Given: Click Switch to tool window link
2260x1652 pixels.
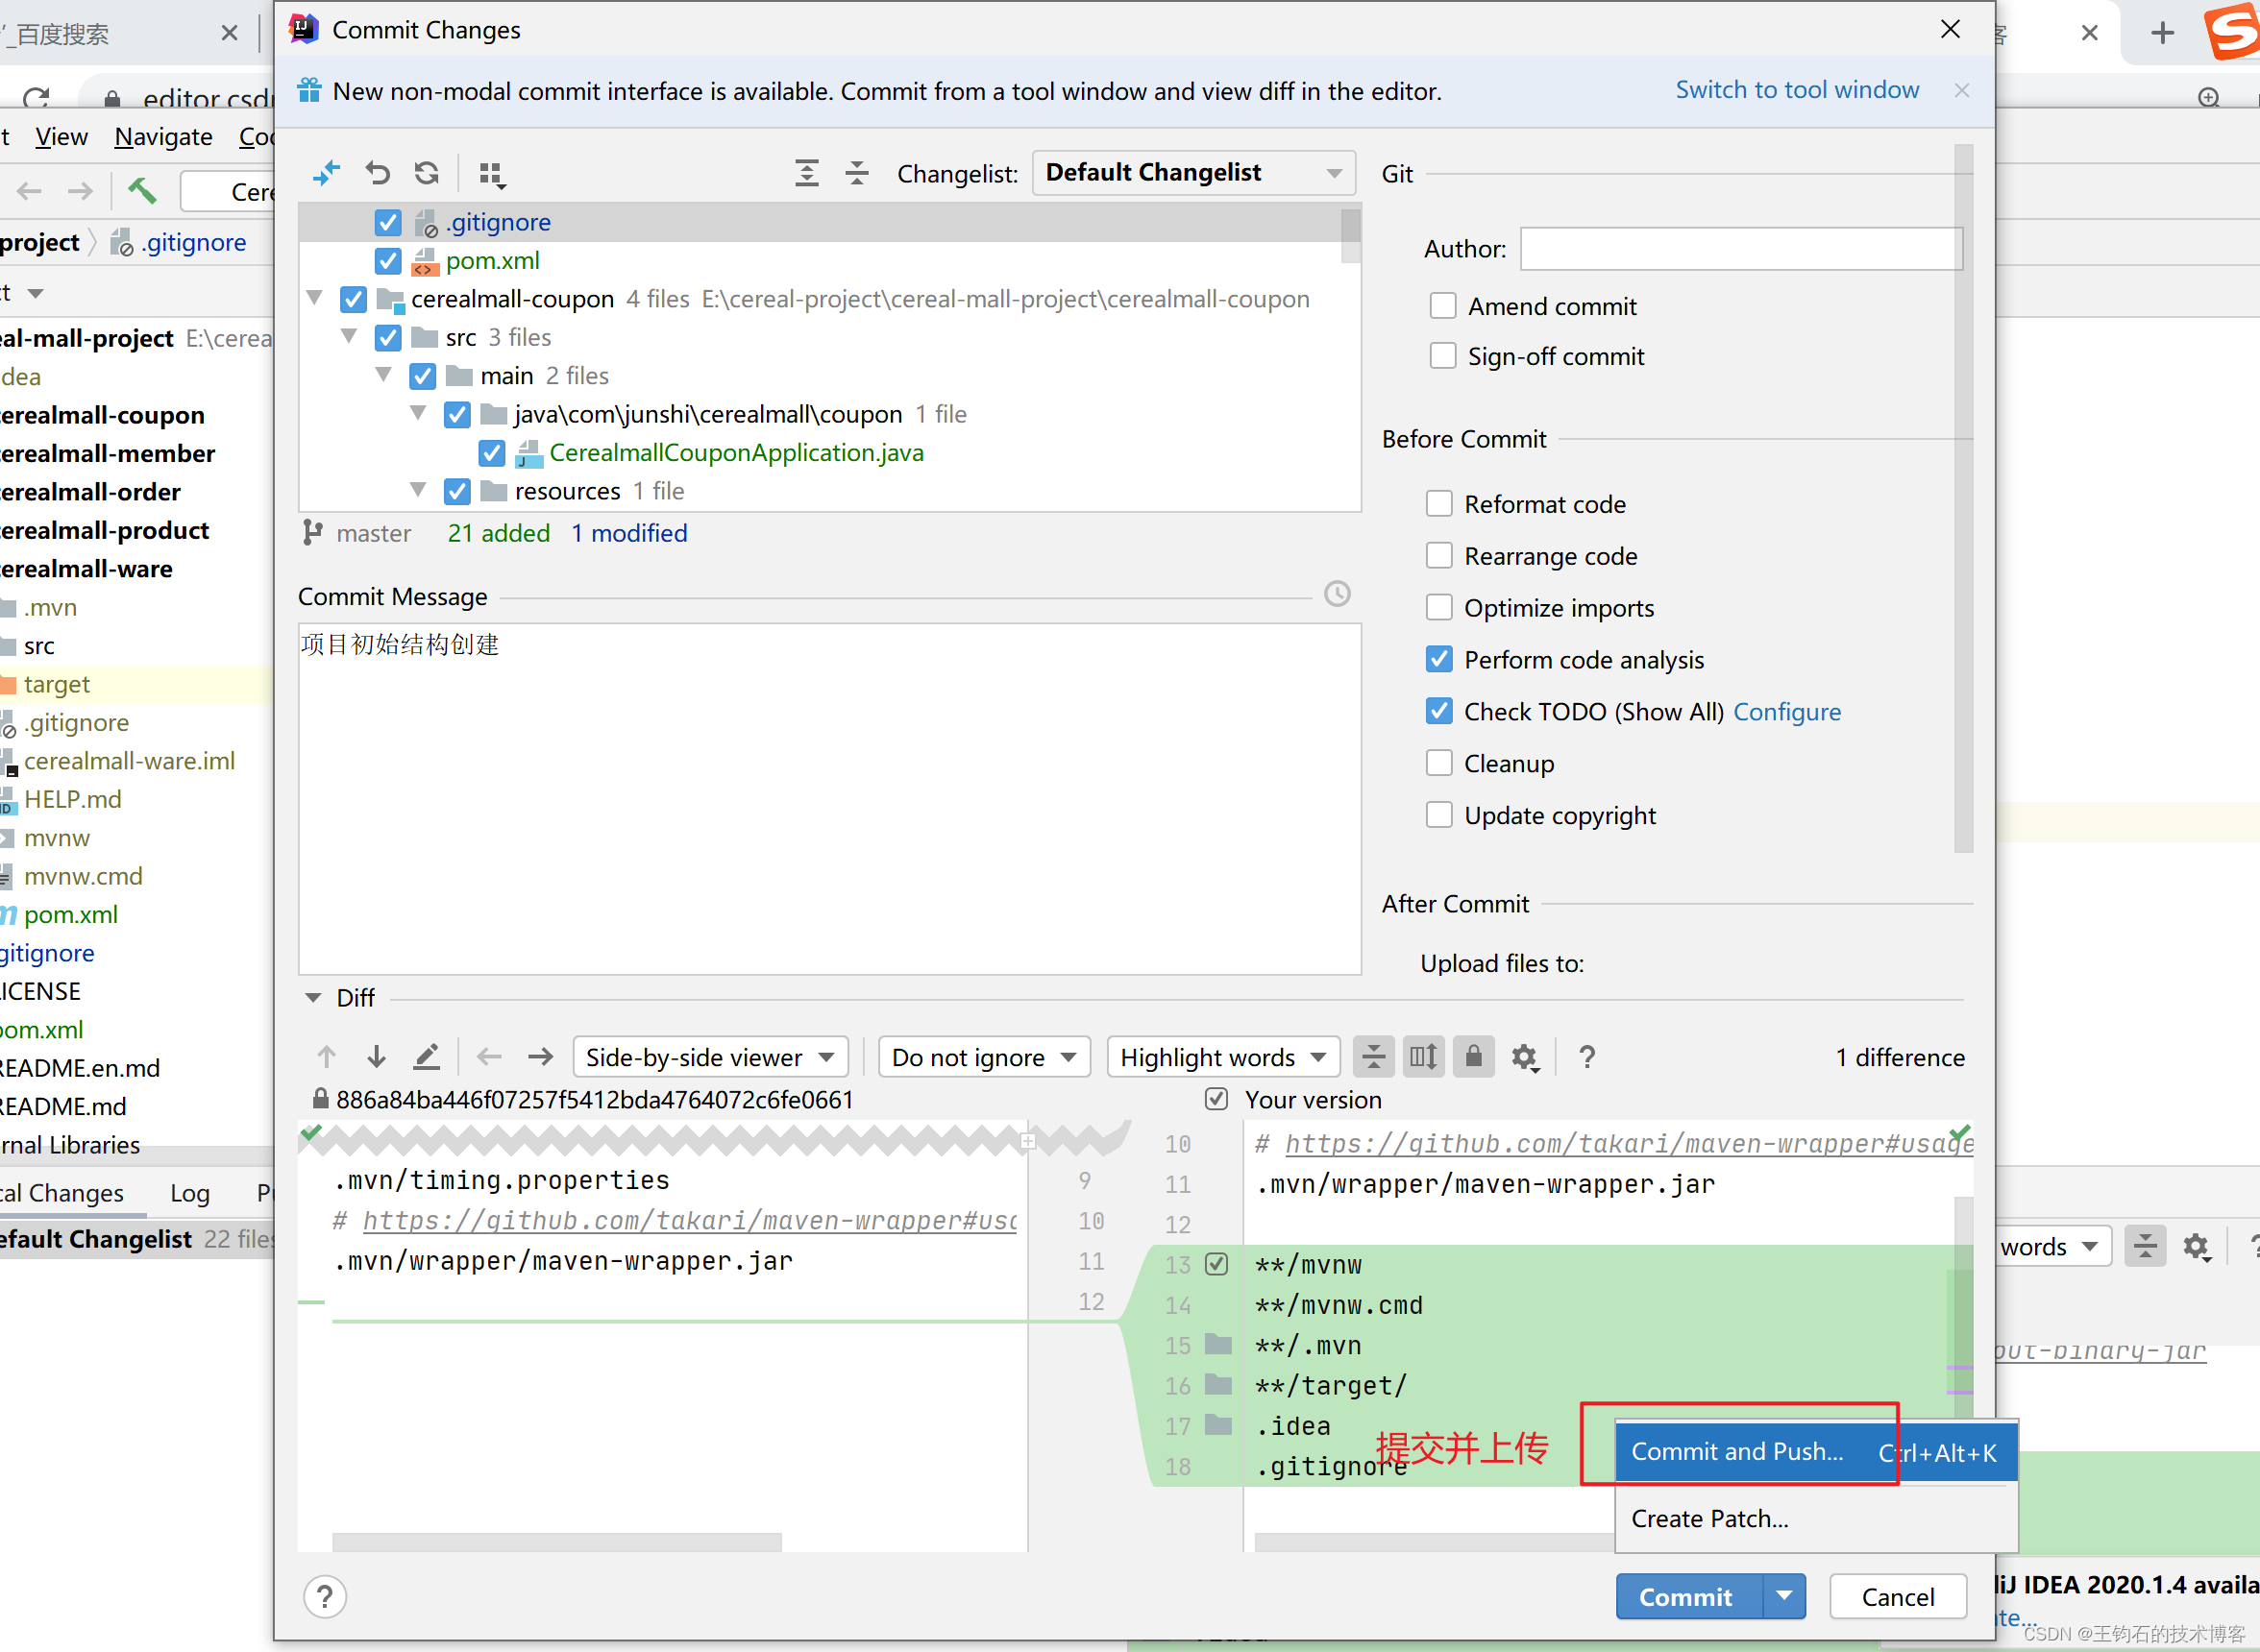Looking at the screenshot, I should (x=1797, y=90).
